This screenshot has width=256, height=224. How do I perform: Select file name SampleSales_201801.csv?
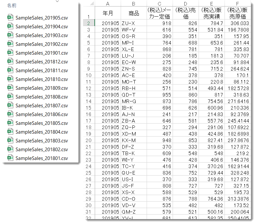coord(42,158)
